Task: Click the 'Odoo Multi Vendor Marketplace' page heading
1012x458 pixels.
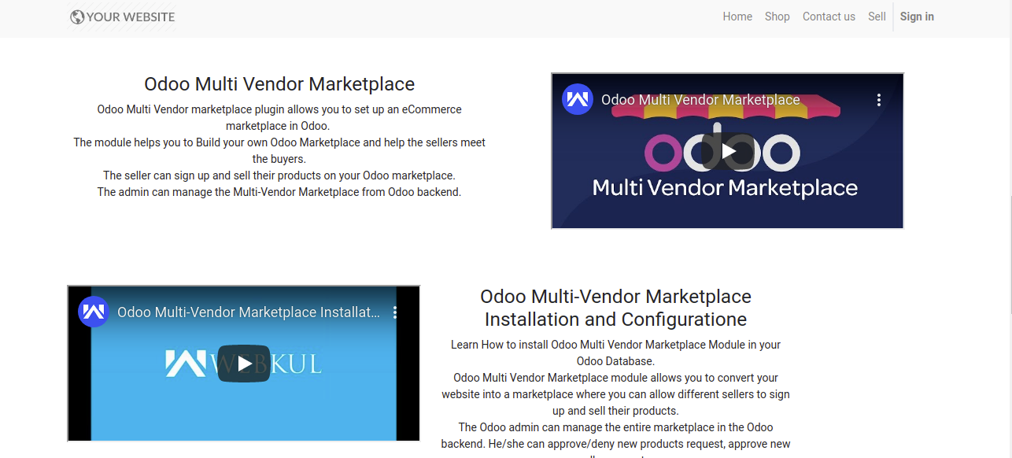Action: click(x=279, y=84)
